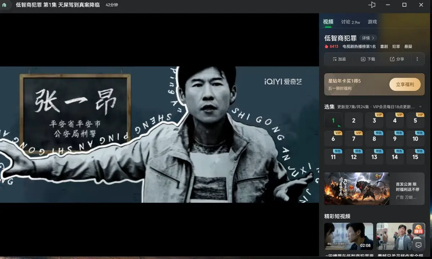
Task: Select preview episode 9
Action: [x=395, y=138]
